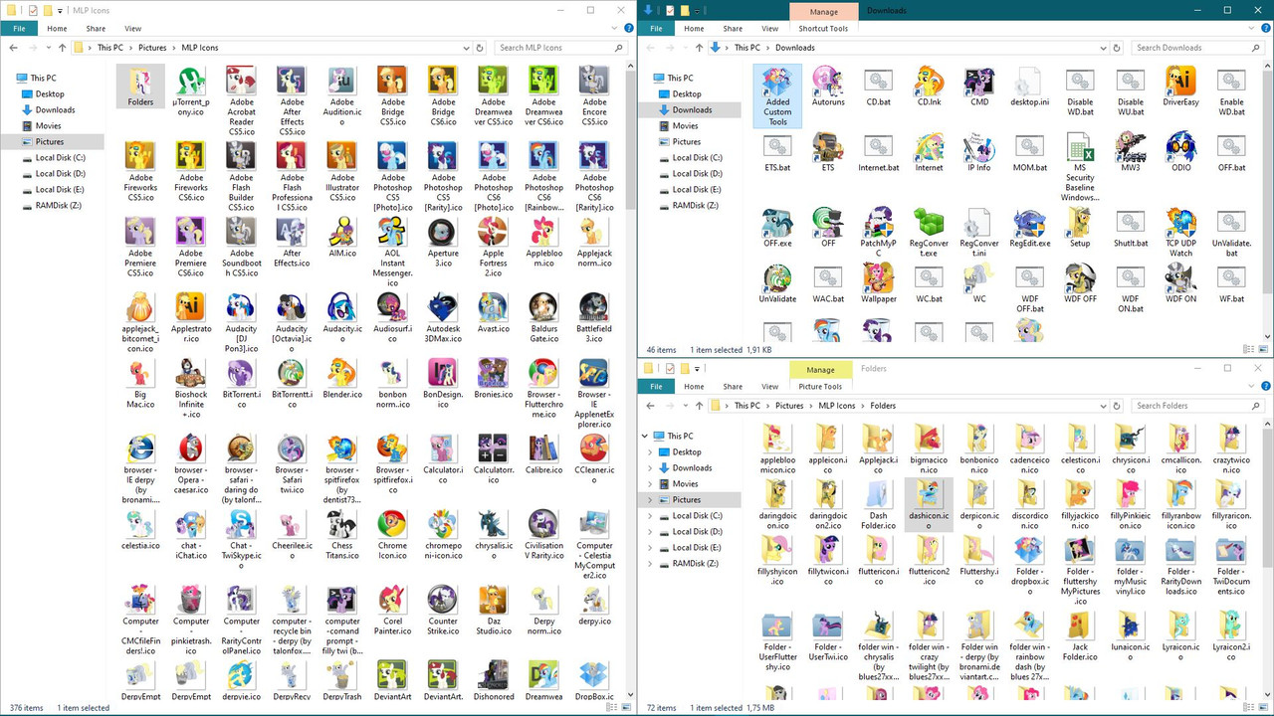Select the Counter Strike.ico file
This screenshot has height=716, width=1274.
[x=443, y=610]
